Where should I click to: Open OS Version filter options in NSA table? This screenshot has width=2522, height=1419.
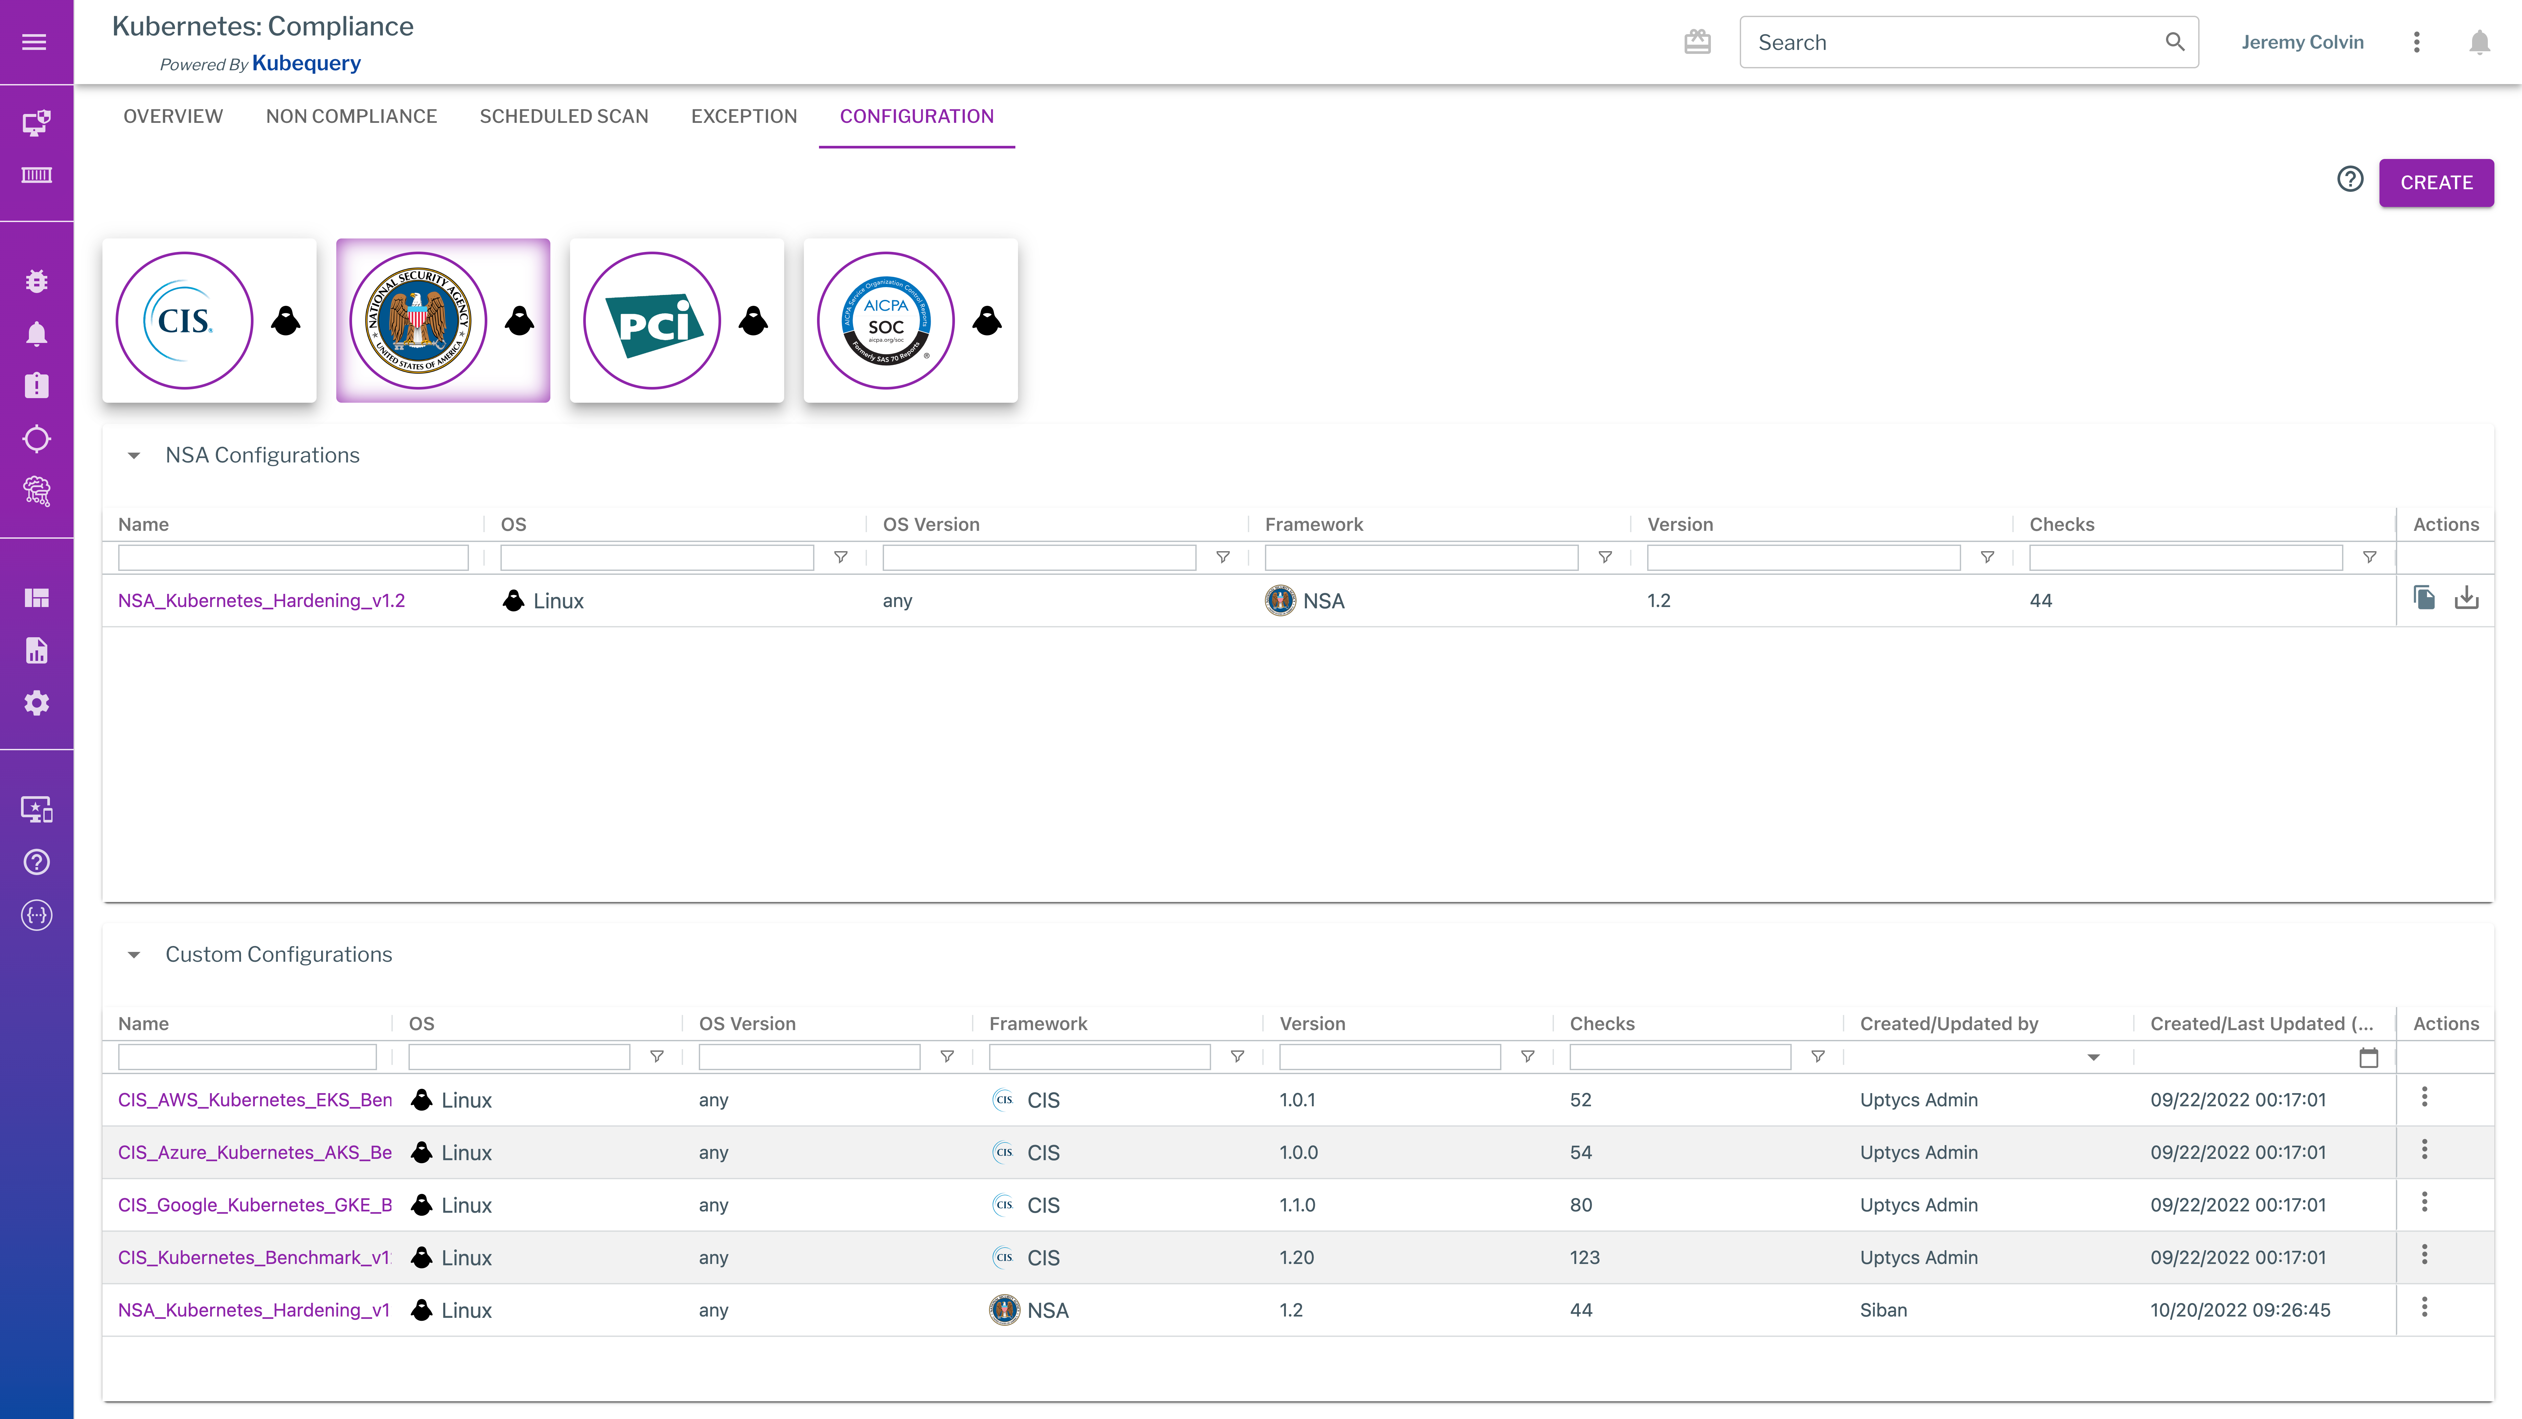(x=1223, y=557)
